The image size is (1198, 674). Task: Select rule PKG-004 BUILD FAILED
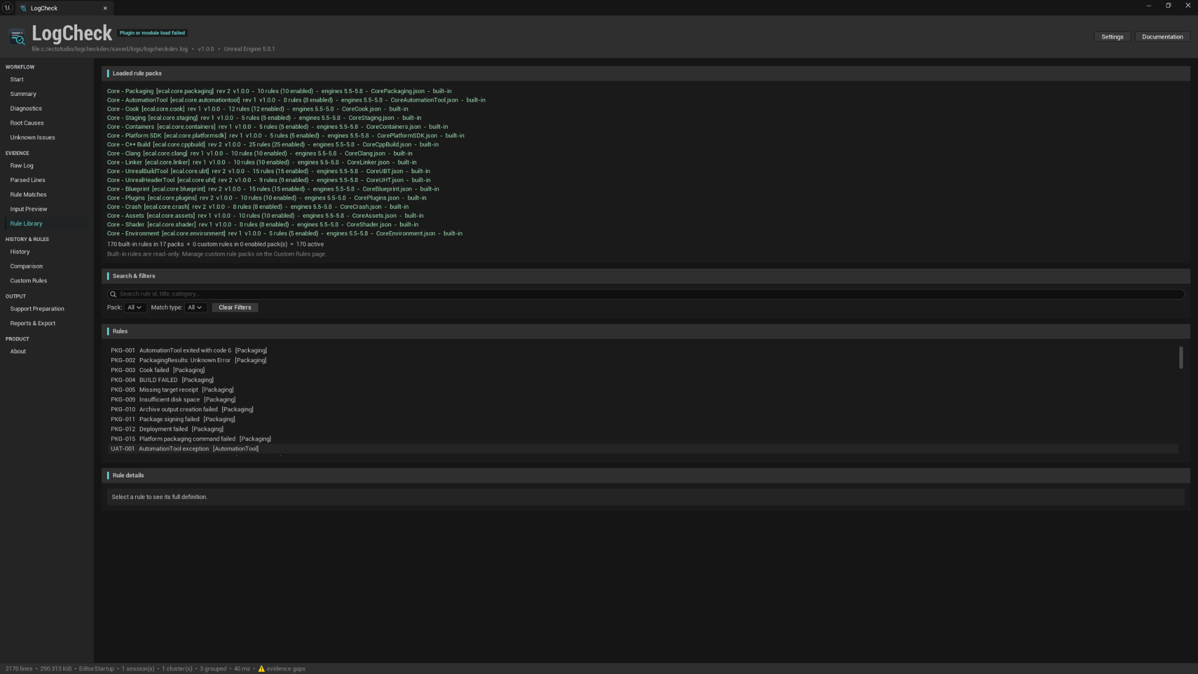[x=643, y=380]
